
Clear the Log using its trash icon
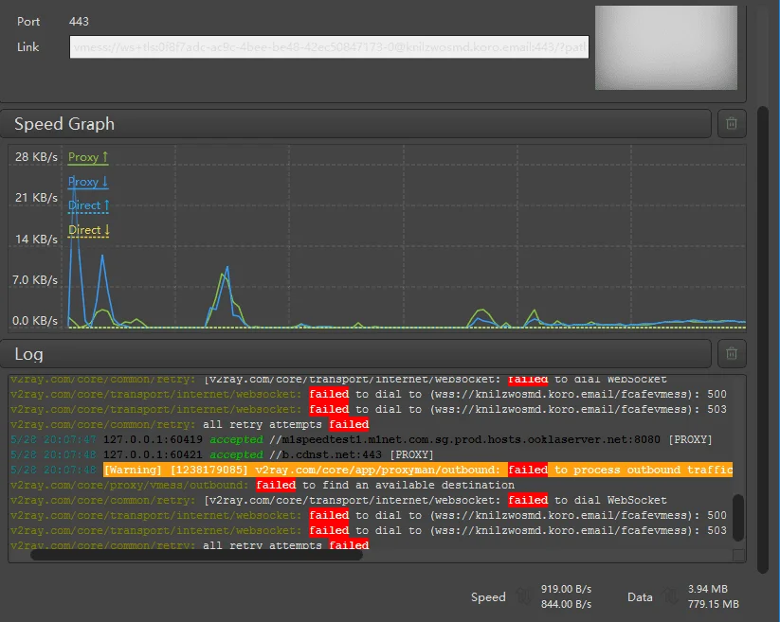[x=732, y=353]
